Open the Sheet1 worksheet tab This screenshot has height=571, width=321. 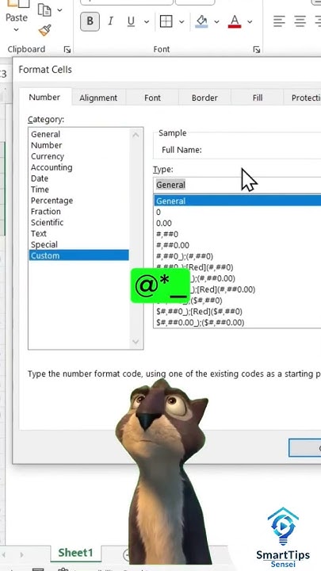point(76,553)
